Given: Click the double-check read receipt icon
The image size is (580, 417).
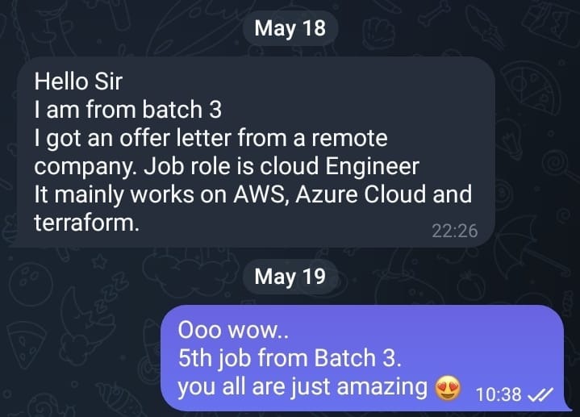Looking at the screenshot, I should click(x=540, y=394).
